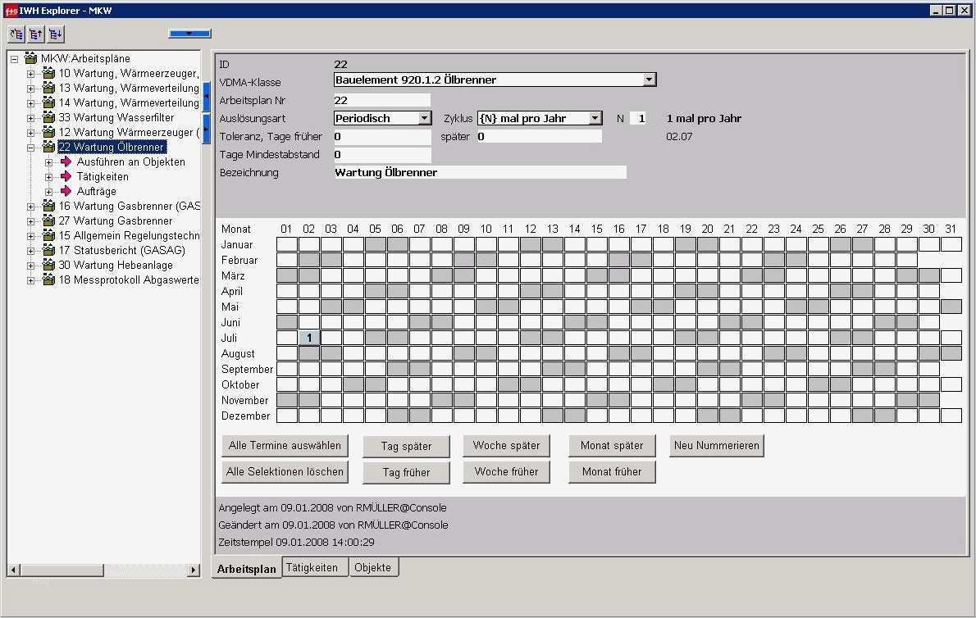Click the pink arrow icon beside Tätigkeiten

[66, 177]
